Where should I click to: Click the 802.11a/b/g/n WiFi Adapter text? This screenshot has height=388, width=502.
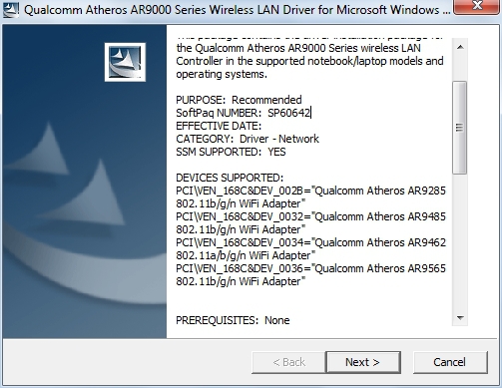click(246, 255)
